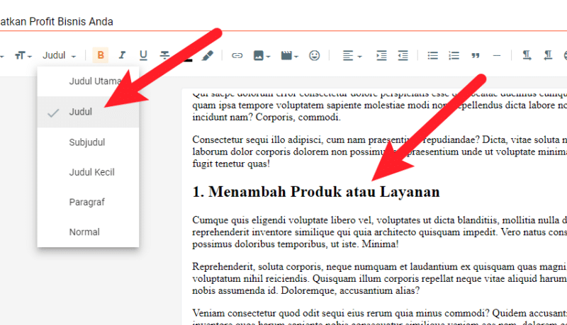Choose Judul Utama from style menu
The image size is (567, 325).
88,81
